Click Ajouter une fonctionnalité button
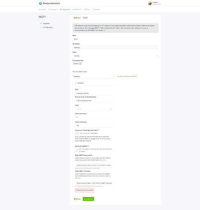 click(127, 77)
